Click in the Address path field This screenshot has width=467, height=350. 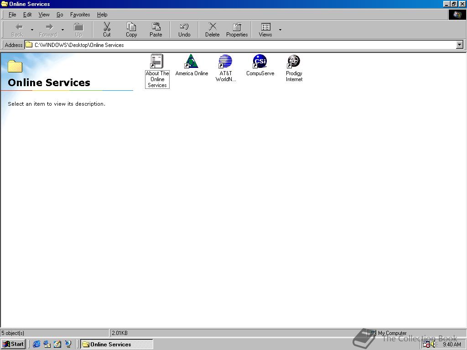(x=240, y=45)
